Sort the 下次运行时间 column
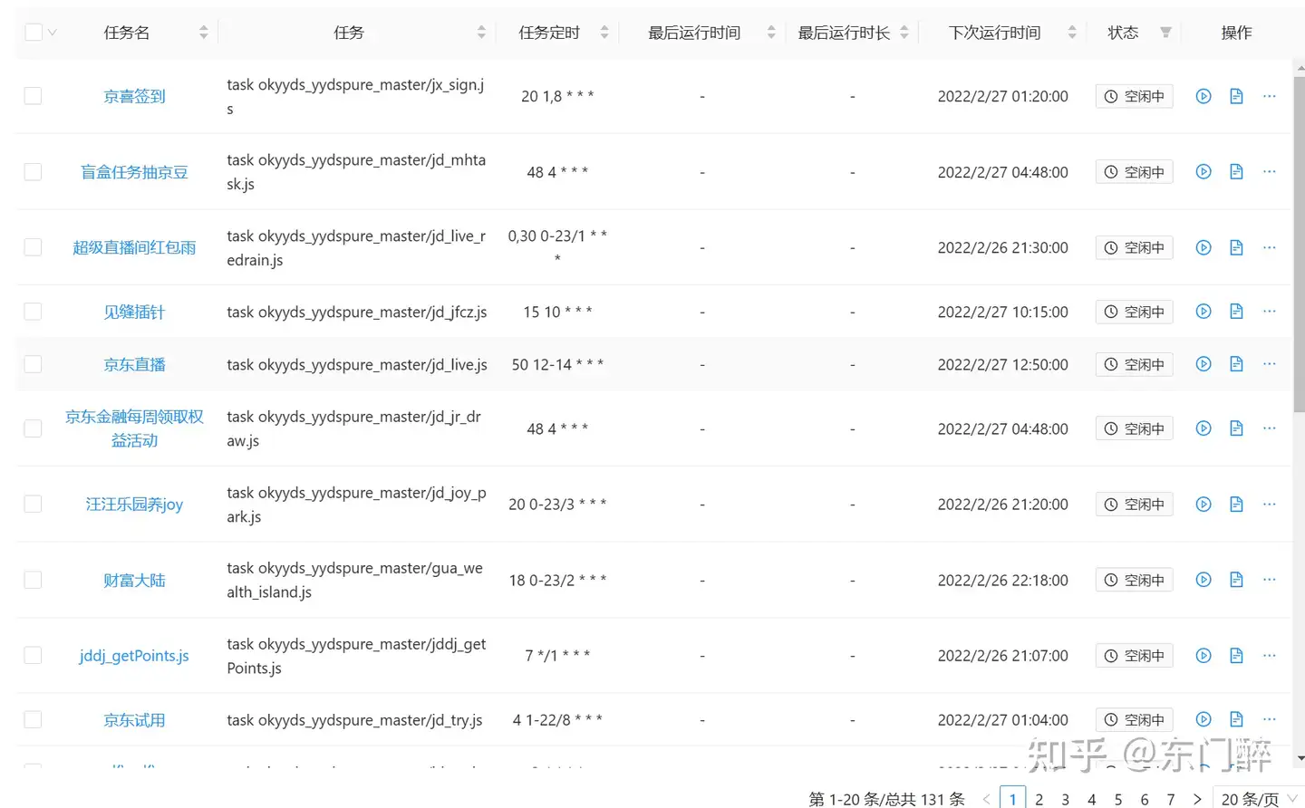The image size is (1305, 808). (x=1072, y=32)
